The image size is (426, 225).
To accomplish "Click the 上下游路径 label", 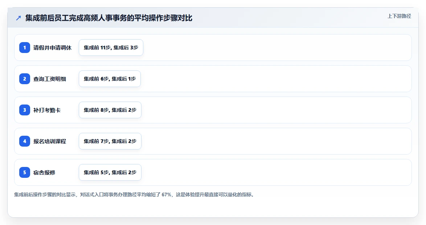I will pos(399,16).
